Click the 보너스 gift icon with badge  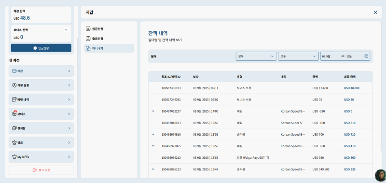14,114
